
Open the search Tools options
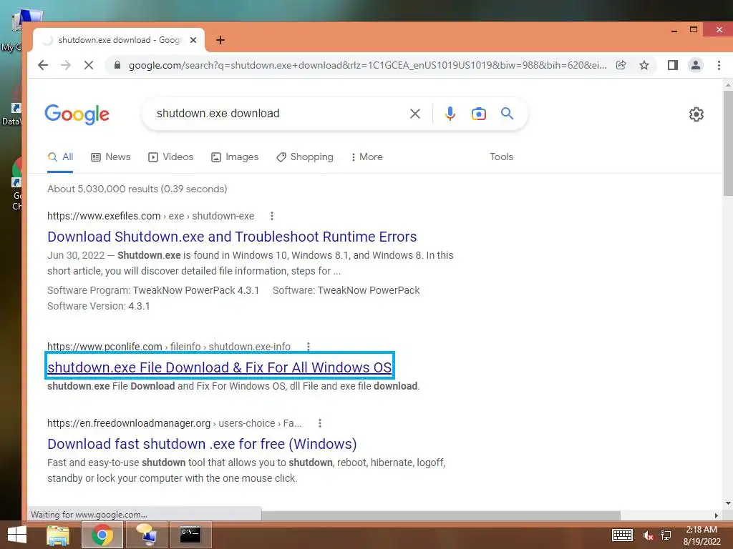(501, 157)
